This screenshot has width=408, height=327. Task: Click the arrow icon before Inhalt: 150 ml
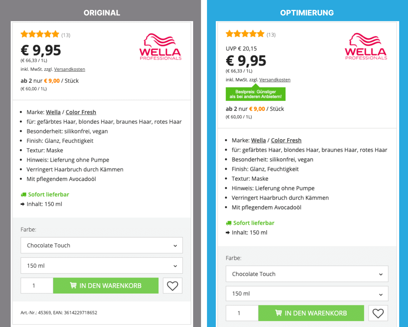(x=22, y=204)
